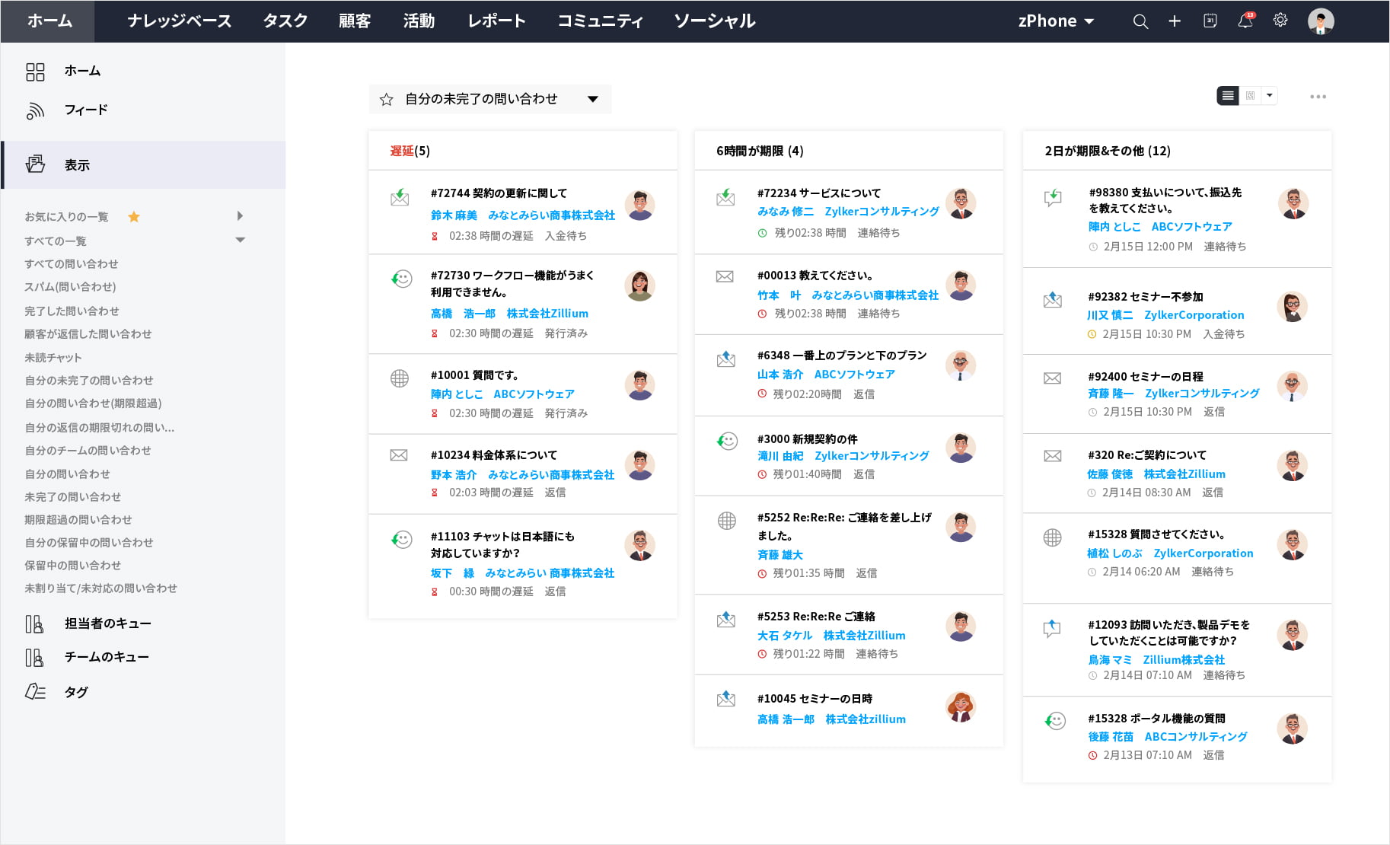The image size is (1390, 845).
Task: Toggle the favorite star next to 自分の未完了の問い合わせ
Action: (385, 99)
